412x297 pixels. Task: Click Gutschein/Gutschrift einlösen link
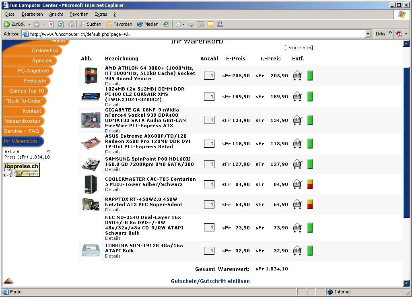210,281
